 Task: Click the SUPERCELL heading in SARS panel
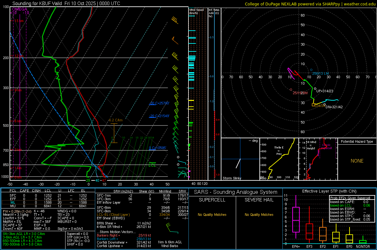tap(212, 200)
